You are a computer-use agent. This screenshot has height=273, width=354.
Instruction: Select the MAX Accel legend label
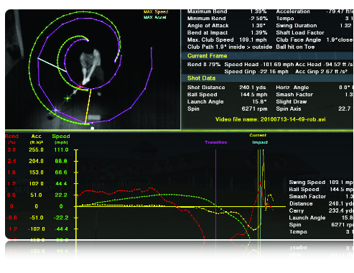click(x=155, y=17)
